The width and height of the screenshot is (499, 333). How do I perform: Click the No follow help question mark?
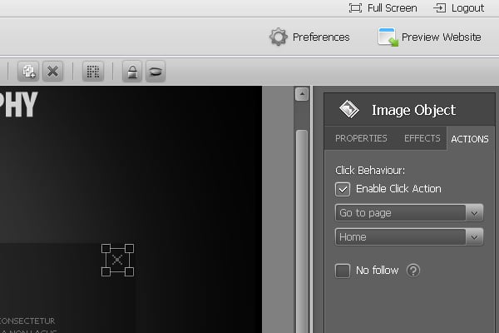[413, 271]
